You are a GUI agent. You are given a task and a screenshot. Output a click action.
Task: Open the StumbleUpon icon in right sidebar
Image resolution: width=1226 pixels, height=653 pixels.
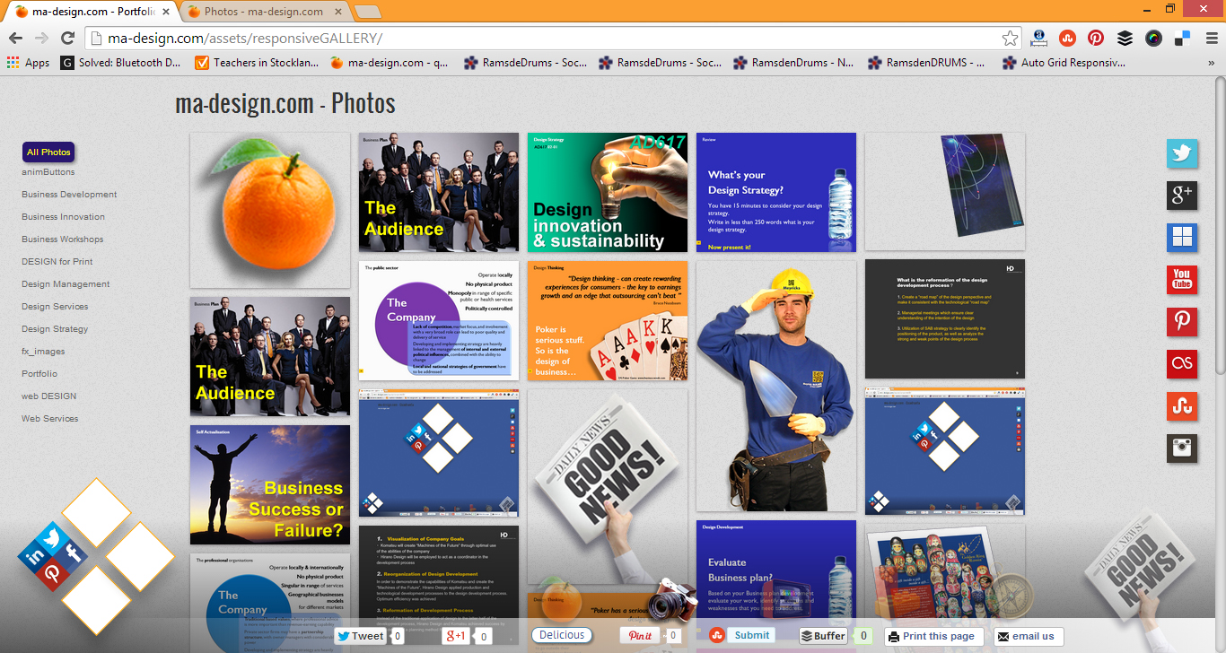tap(1181, 405)
